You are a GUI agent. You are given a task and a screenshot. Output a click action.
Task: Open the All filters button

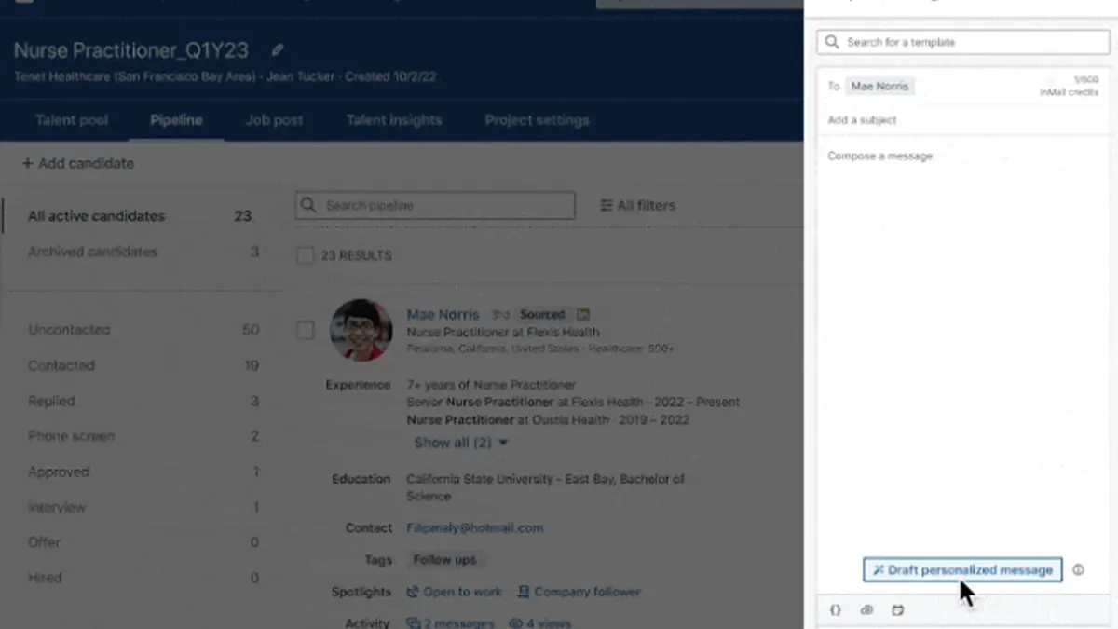[638, 205]
